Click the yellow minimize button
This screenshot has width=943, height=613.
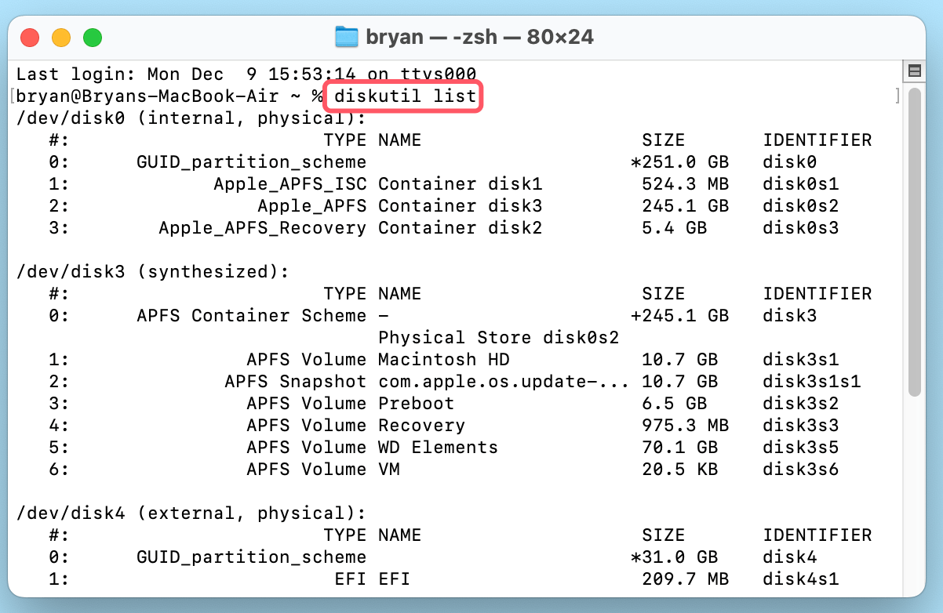(61, 36)
